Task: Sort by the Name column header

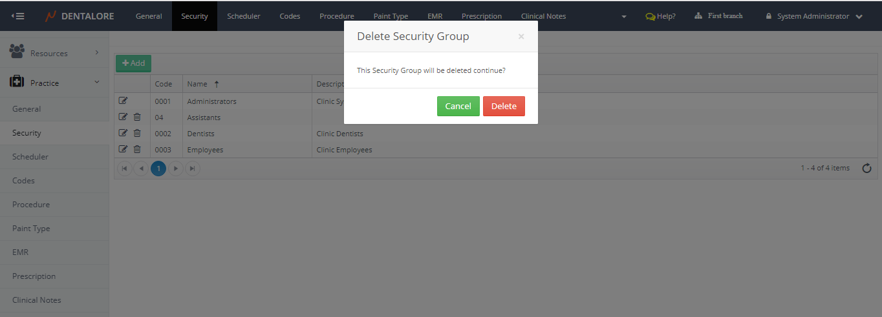Action: pyautogui.click(x=197, y=84)
